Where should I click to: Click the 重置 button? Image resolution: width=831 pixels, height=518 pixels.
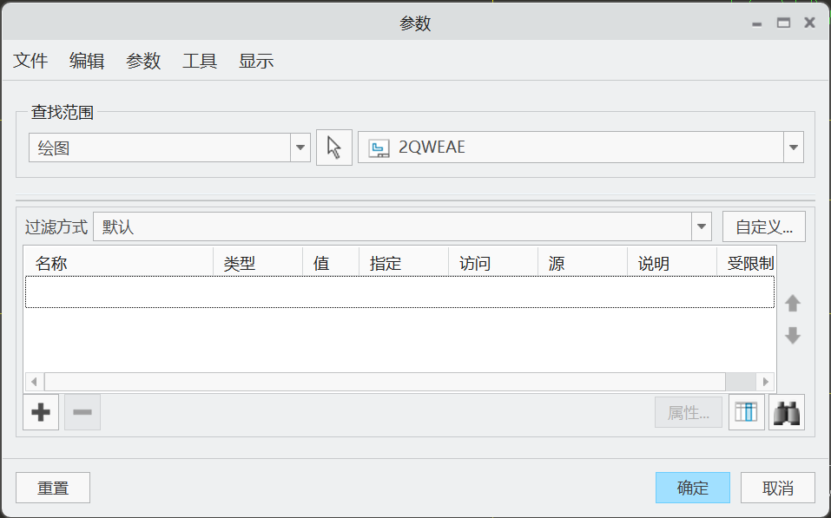(x=52, y=487)
